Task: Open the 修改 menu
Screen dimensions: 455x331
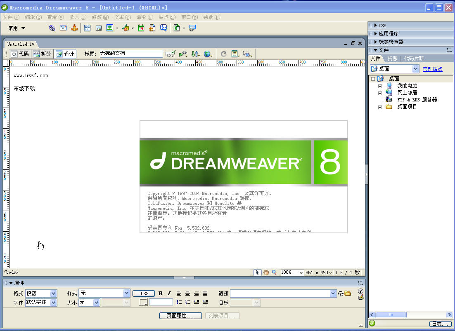Action: [100, 17]
